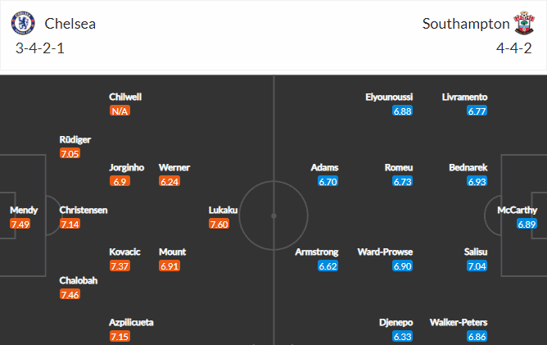547x345 pixels.
Task: Click the Chelsea 3-4-2-1 formation text
Action: 40,48
